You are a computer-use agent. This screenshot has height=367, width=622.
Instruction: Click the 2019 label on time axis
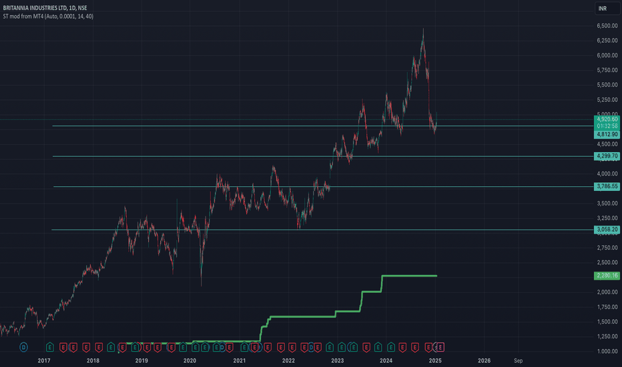pos(141,360)
